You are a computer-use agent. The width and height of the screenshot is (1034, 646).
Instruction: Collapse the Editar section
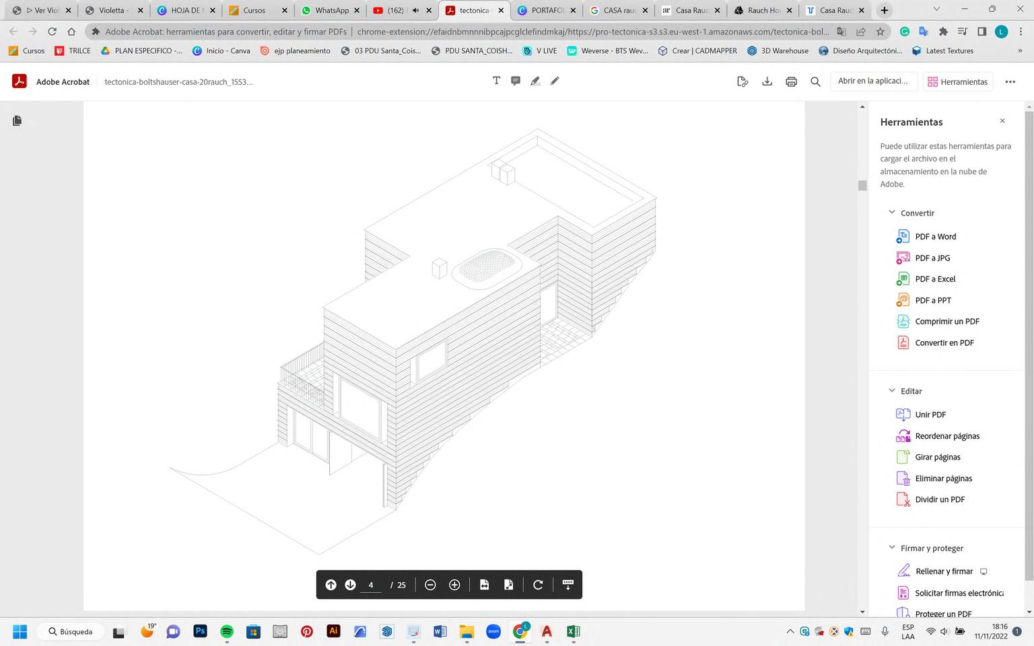click(x=892, y=391)
